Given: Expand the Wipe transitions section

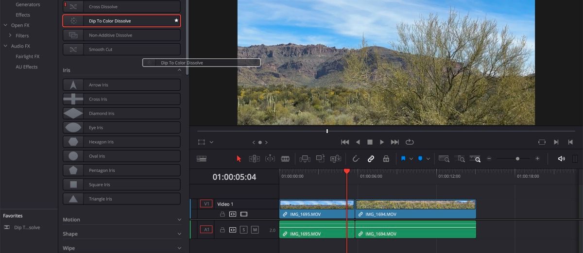Looking at the screenshot, I should tap(121, 248).
